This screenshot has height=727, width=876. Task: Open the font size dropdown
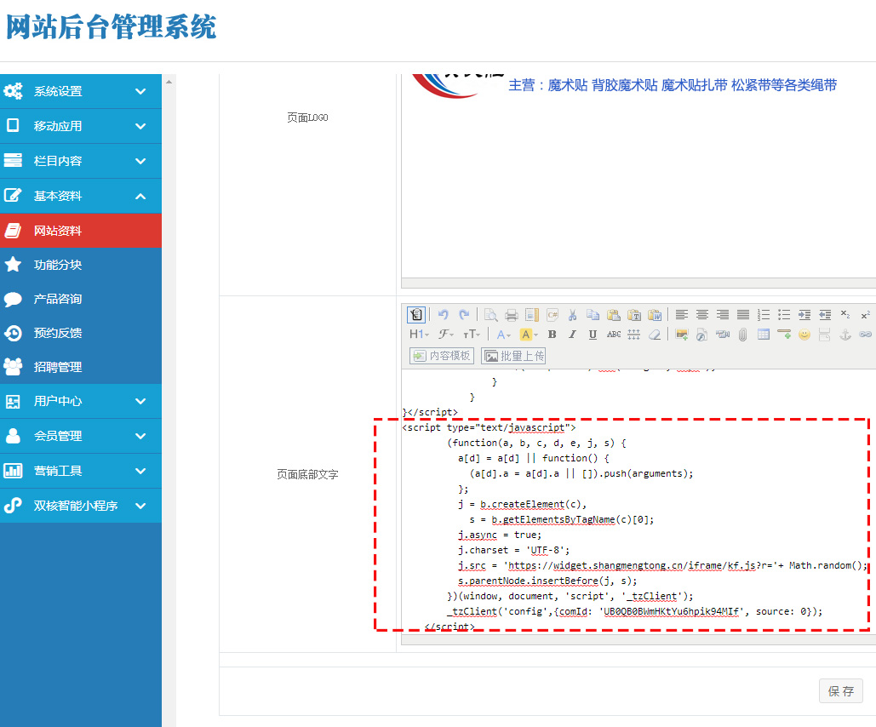472,335
